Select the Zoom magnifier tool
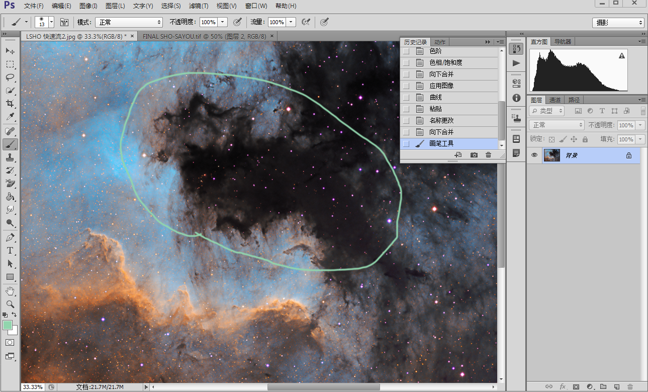Image resolution: width=648 pixels, height=392 pixels. 10,304
